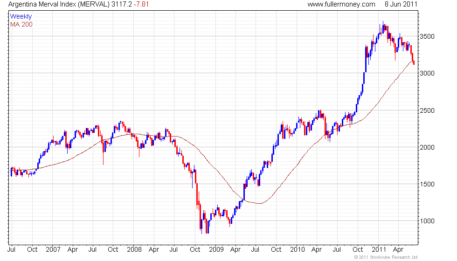Select the 2008 year label on time axis
457x261 pixels.
tap(134, 250)
